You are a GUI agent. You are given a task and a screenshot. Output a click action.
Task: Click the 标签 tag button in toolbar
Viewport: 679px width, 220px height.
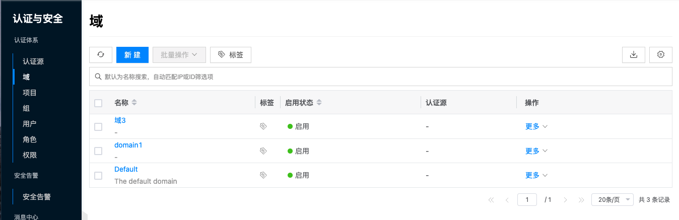(x=230, y=55)
